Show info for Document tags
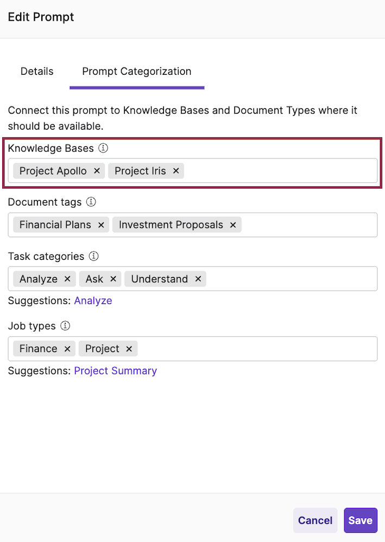 point(91,202)
